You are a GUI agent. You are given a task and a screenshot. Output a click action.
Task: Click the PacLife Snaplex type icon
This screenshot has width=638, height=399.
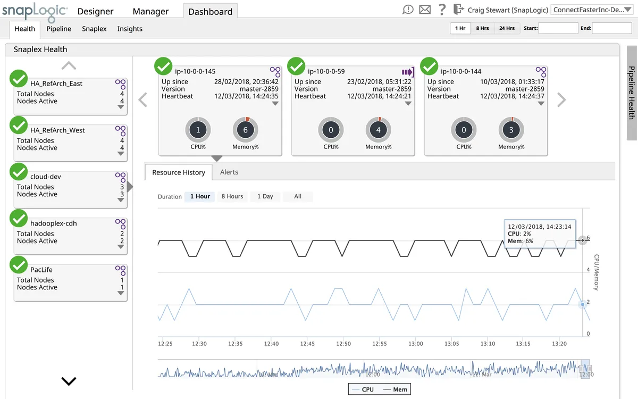tap(121, 270)
